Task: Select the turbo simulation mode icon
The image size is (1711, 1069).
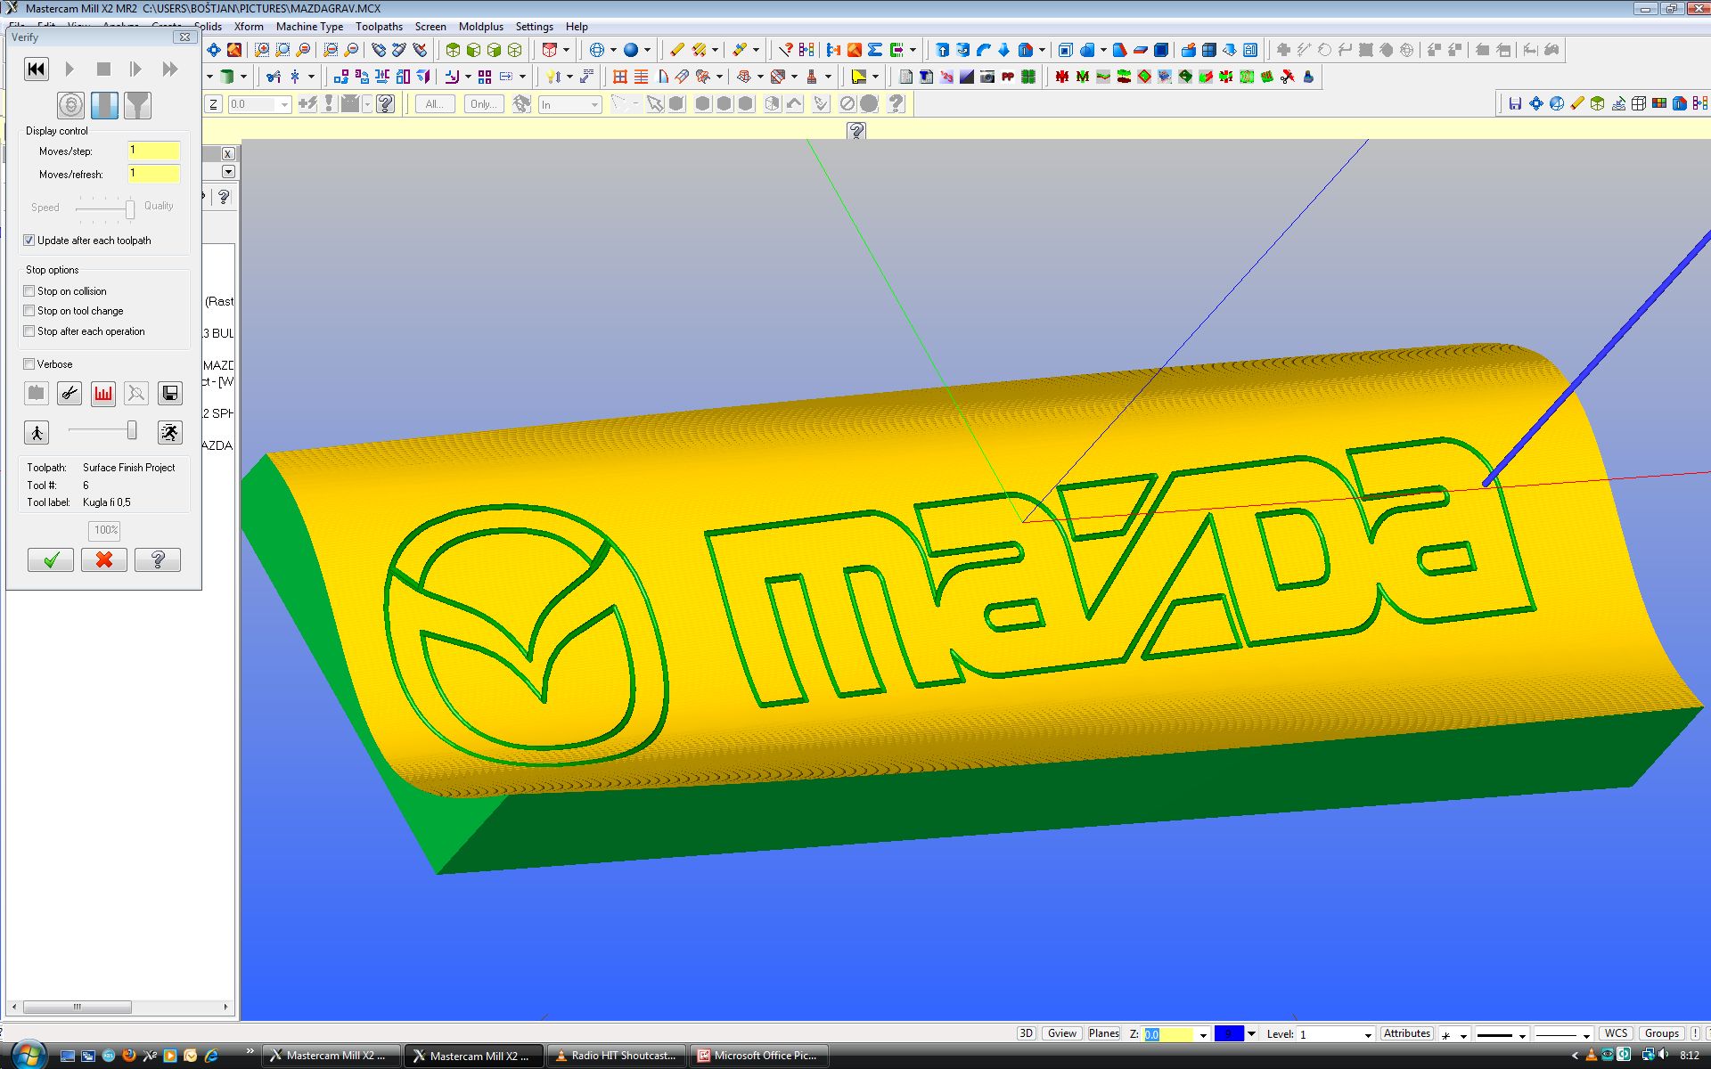Action: tap(71, 105)
